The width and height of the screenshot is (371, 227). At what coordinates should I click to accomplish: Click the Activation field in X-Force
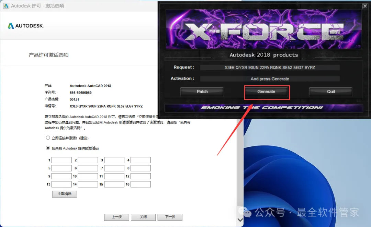point(270,79)
